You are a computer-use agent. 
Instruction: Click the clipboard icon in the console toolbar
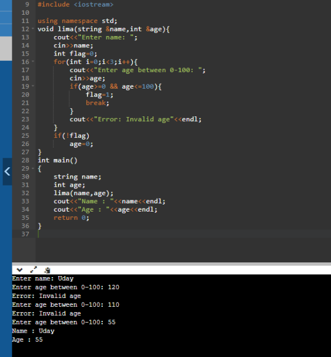pos(47,270)
